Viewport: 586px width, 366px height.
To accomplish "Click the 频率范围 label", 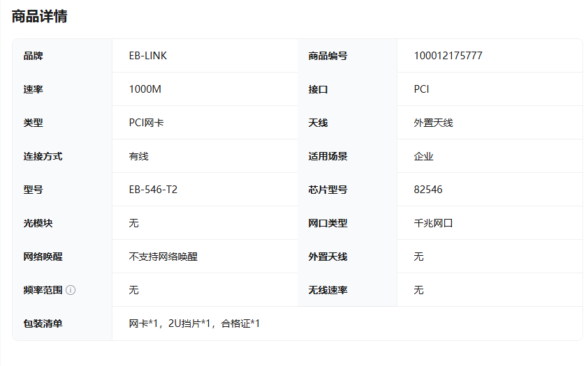I will (x=43, y=290).
